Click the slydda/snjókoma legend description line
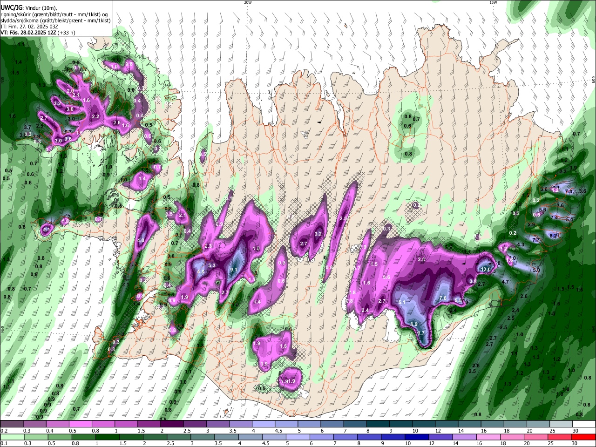This screenshot has height=447, width=596. tap(55, 20)
